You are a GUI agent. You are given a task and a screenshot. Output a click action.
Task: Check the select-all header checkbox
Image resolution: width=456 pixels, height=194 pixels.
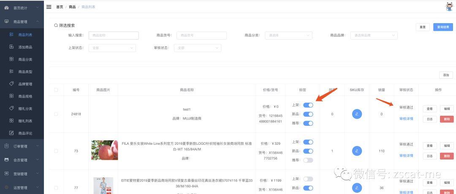coord(56,90)
